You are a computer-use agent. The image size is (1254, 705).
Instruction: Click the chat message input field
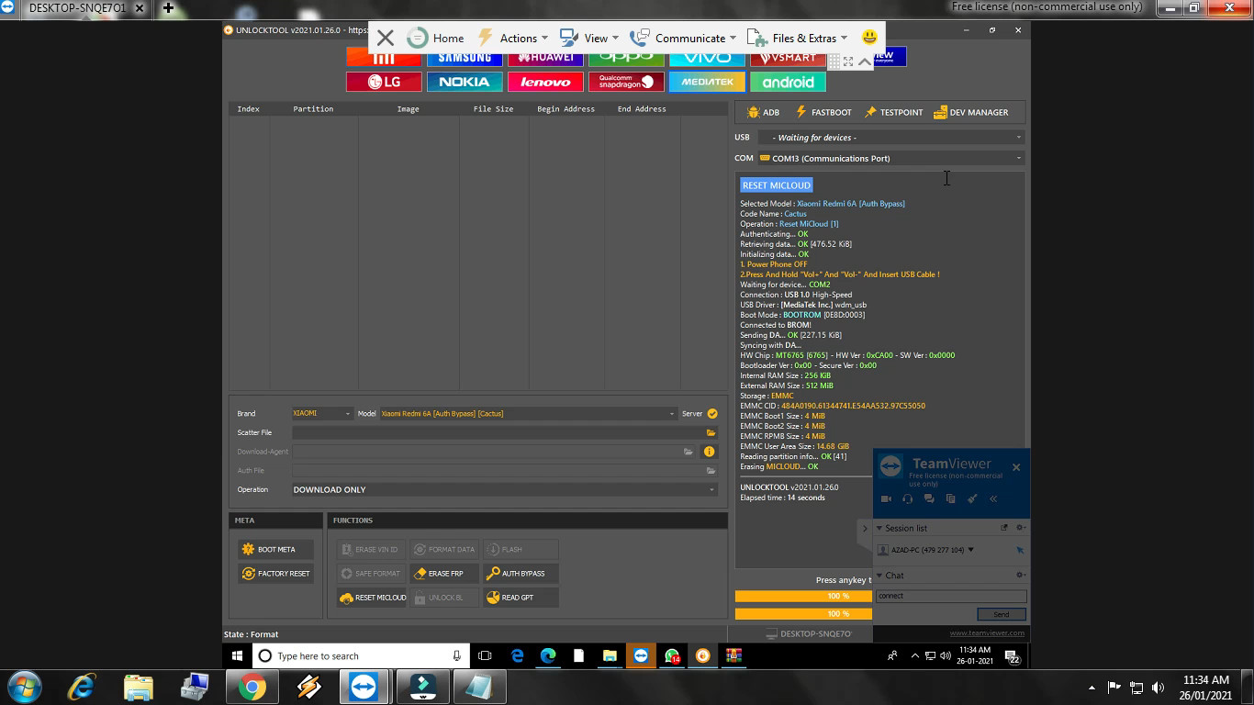click(x=950, y=596)
